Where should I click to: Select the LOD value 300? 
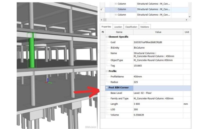[136, 109]
